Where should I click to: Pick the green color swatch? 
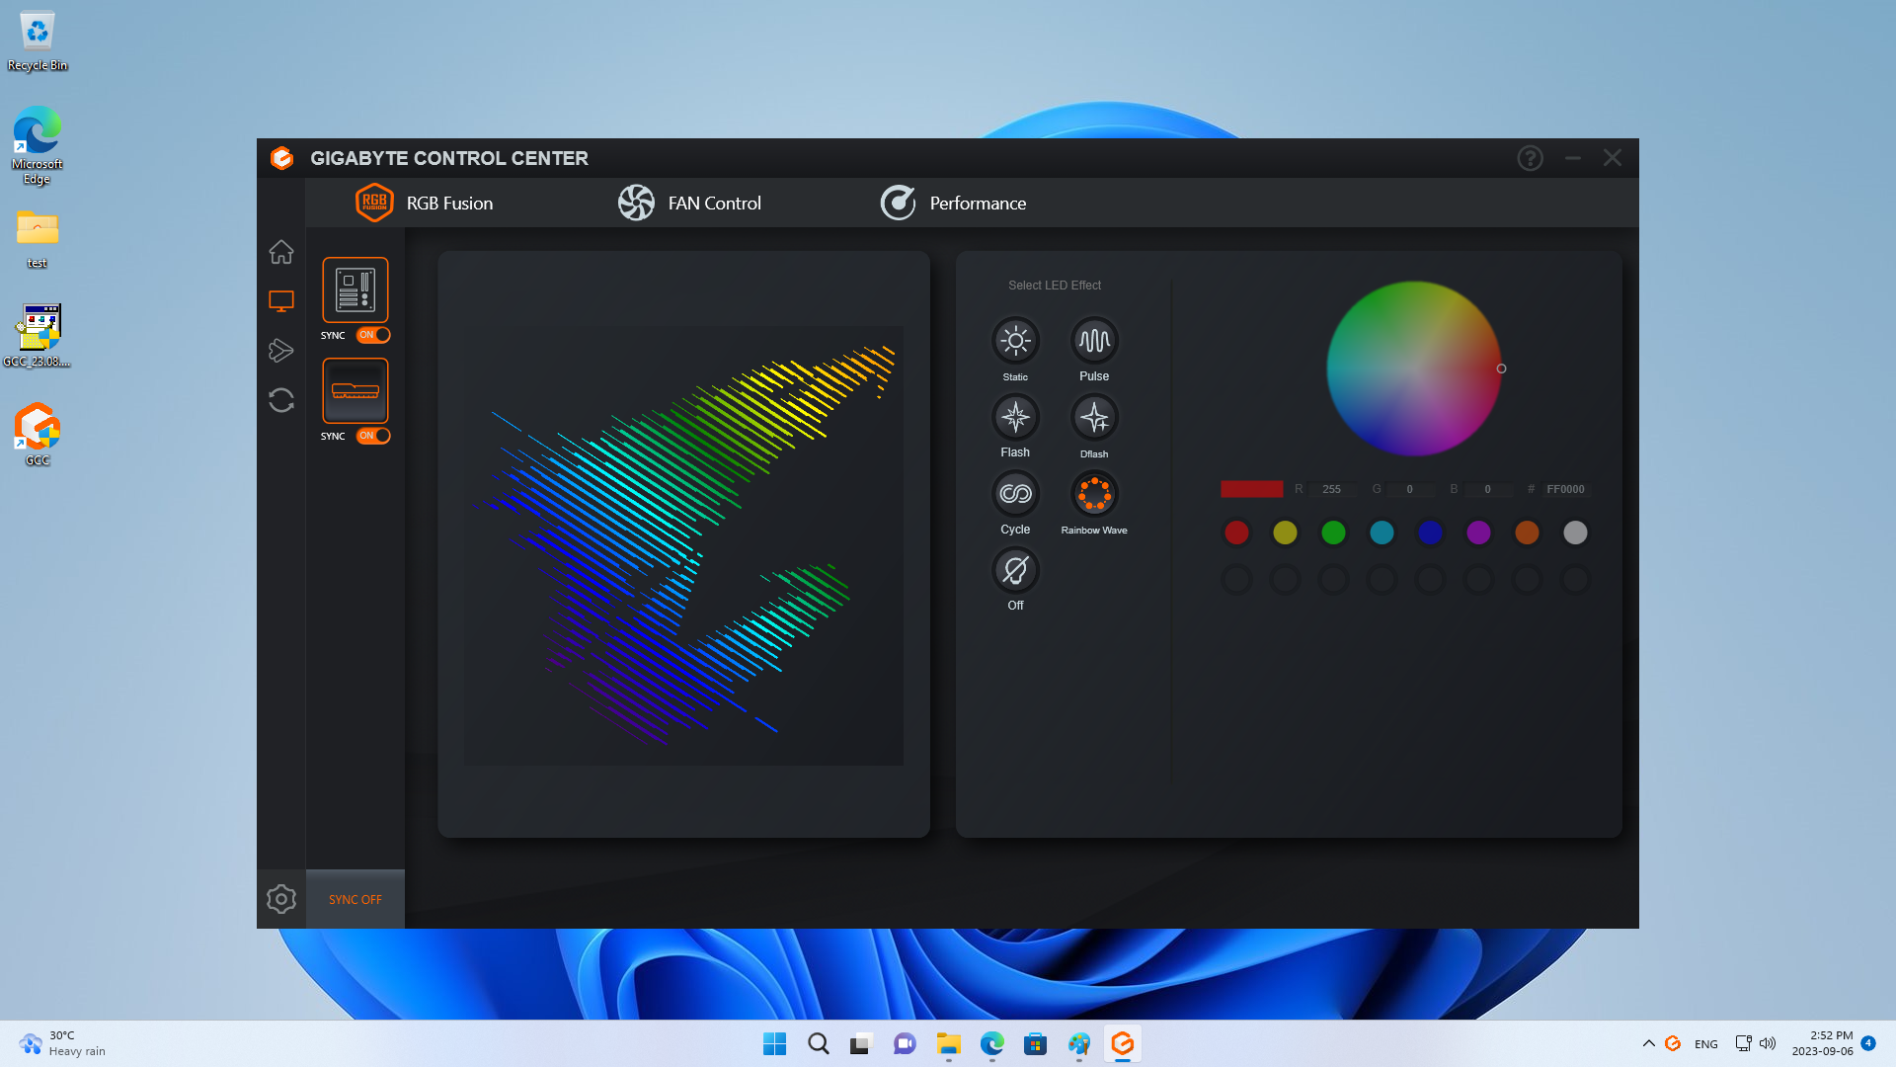point(1333,533)
